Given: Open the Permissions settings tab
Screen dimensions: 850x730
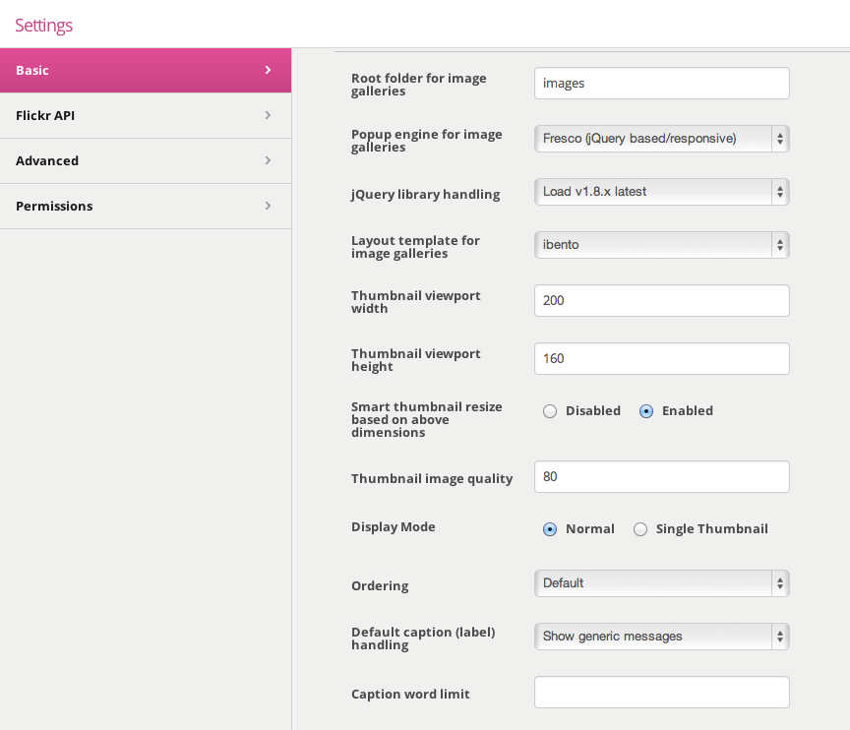Looking at the screenshot, I should tap(146, 206).
